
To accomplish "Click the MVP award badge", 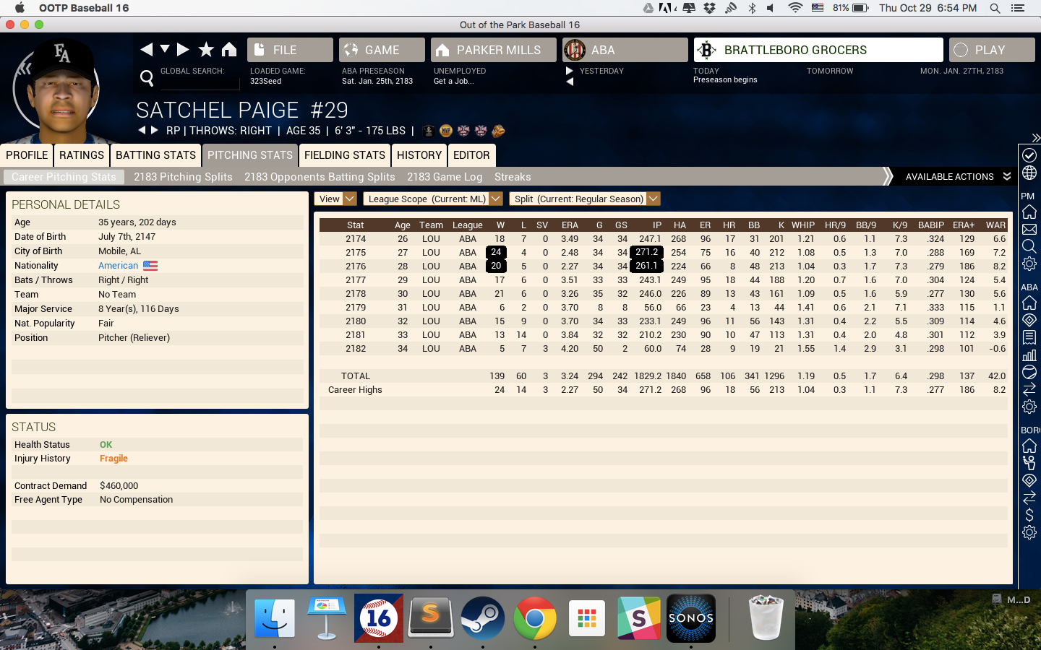I will coord(446,131).
